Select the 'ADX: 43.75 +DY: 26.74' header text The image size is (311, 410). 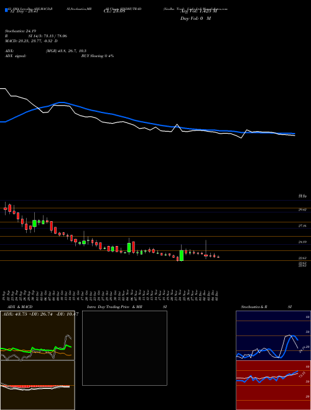(28, 314)
